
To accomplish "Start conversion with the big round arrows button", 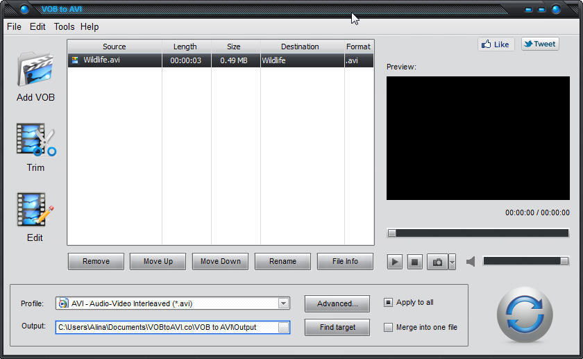I will [525, 315].
